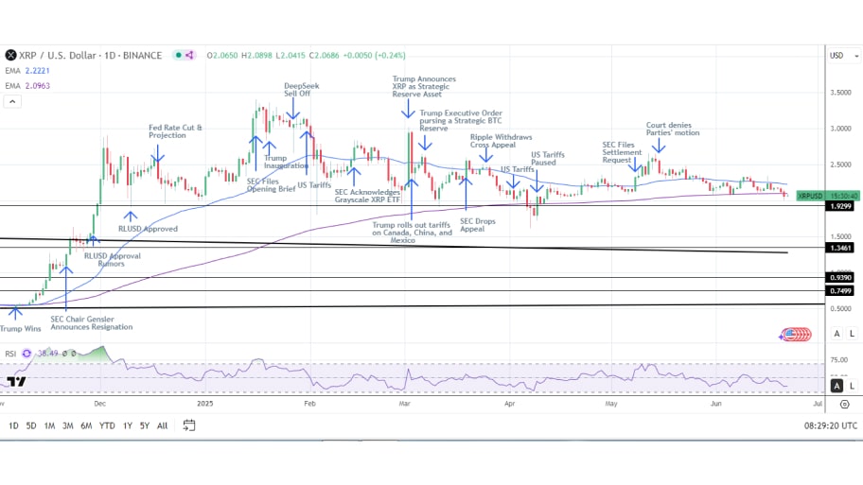Click the RSI value 38.49
This screenshot has height=485, width=863.
pyautogui.click(x=47, y=354)
